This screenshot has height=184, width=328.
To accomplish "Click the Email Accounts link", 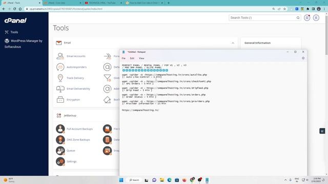I will click(76, 56).
